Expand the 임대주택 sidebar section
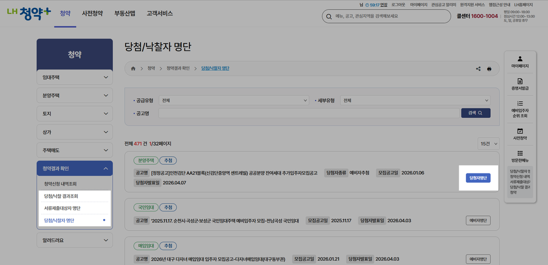Viewport: 548px width, 265px height. pos(74,77)
